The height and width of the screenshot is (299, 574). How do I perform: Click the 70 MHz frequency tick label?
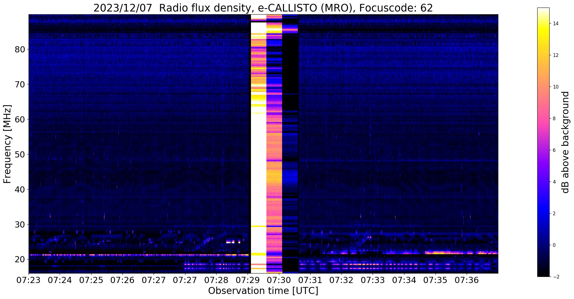[x=20, y=84]
